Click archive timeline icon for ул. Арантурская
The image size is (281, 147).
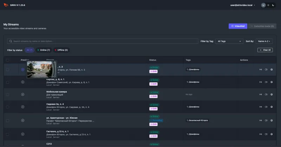tap(261, 120)
